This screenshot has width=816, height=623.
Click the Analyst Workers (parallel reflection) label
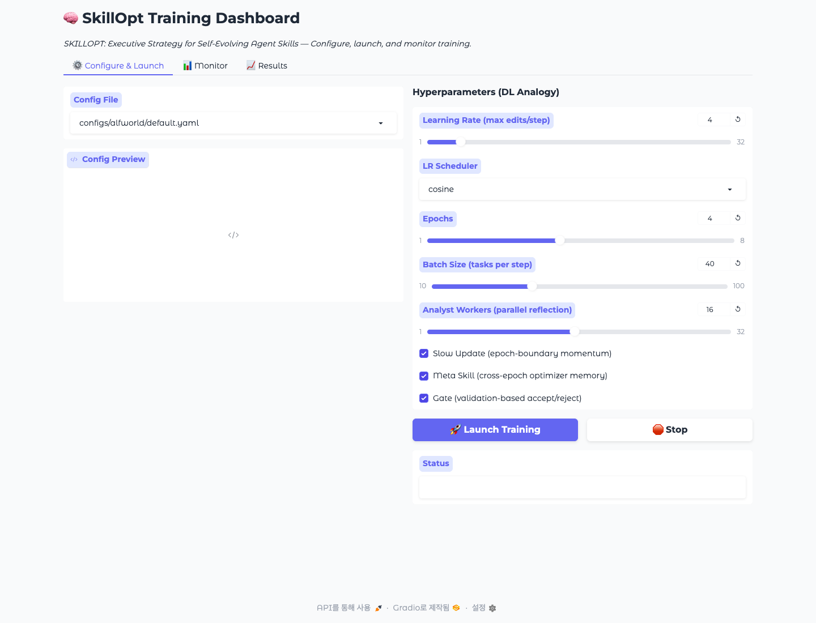click(x=497, y=310)
